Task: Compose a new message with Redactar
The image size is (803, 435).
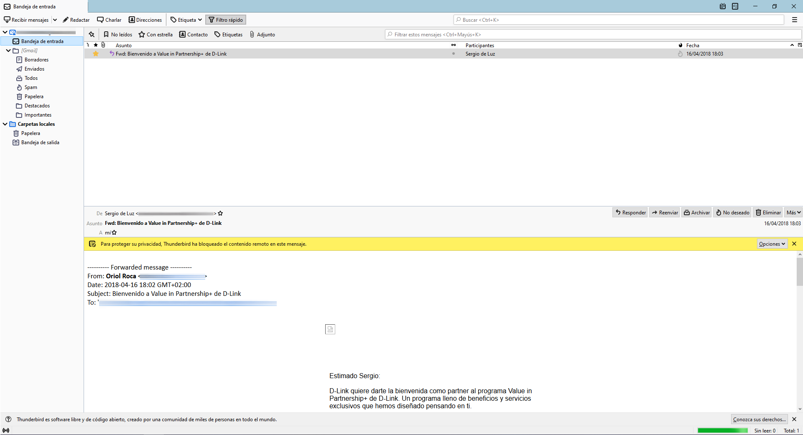Action: tap(76, 20)
